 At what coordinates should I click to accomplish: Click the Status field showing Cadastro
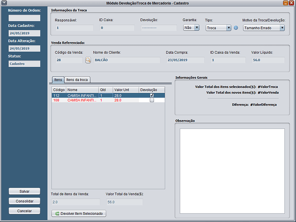(x=24, y=64)
